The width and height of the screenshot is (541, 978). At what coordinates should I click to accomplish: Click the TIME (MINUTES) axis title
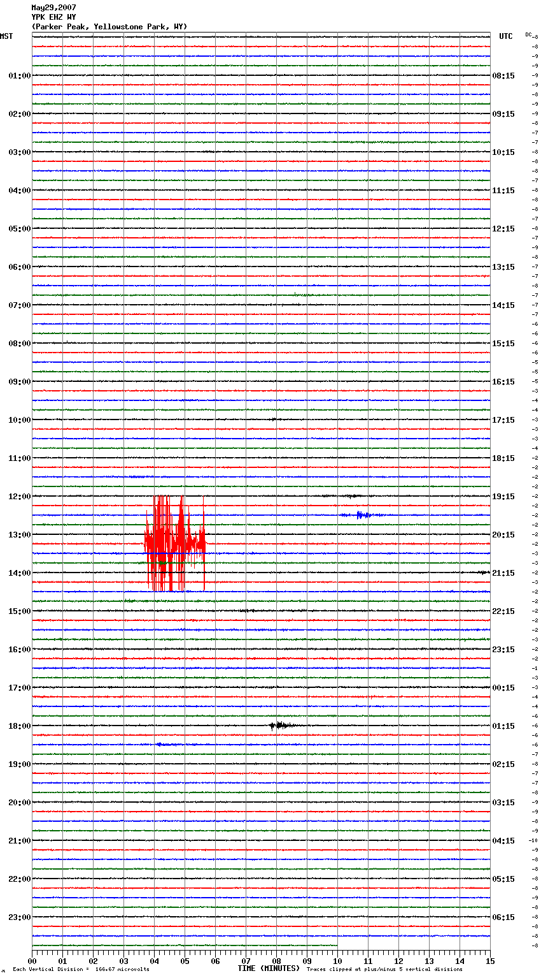(x=269, y=968)
